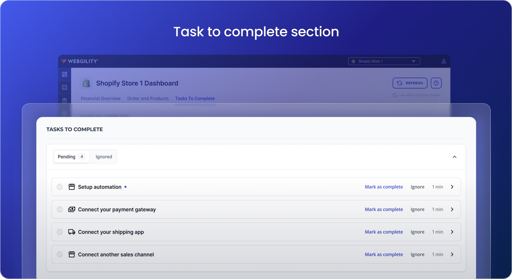512x279 pixels.
Task: Check off the Setup automation task circle
Action: click(x=60, y=187)
